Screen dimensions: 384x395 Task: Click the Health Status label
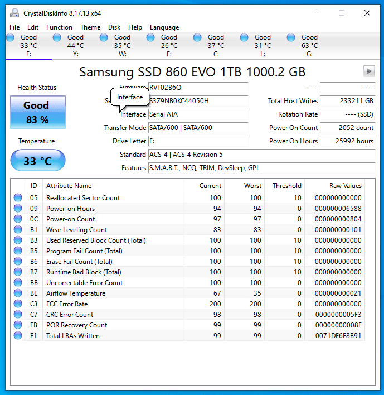click(x=37, y=88)
